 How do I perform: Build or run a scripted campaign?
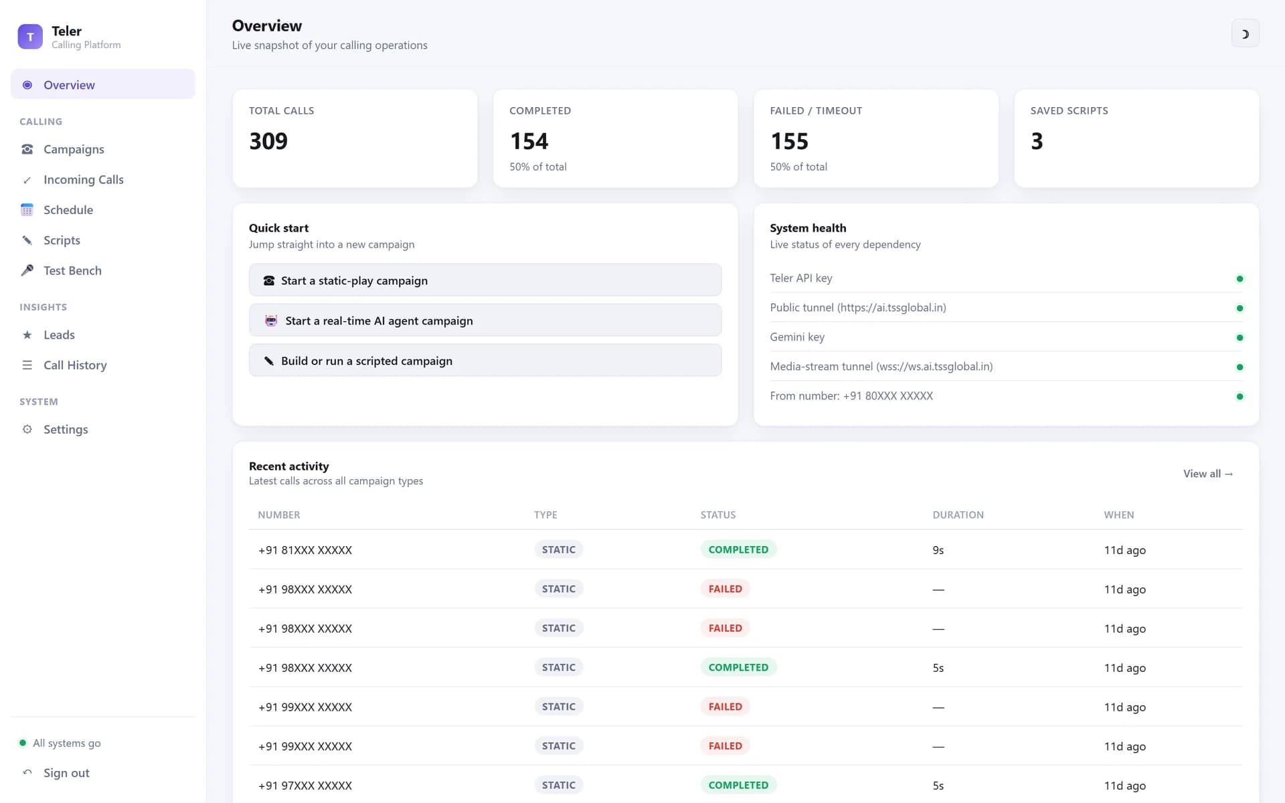(485, 361)
